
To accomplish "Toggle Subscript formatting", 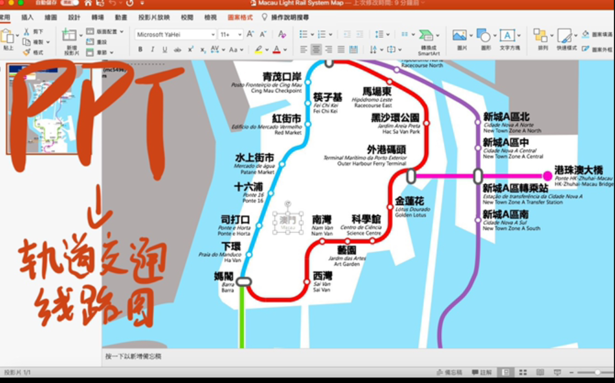I will 203,50.
